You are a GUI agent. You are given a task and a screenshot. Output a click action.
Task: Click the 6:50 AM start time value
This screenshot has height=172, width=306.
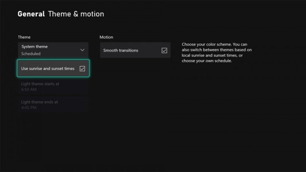point(29,90)
